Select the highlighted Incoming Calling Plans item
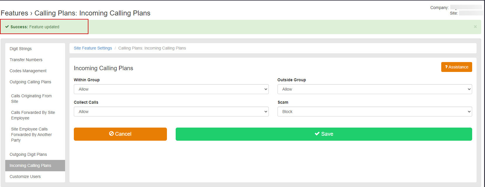The width and height of the screenshot is (485, 187). pyautogui.click(x=35, y=165)
